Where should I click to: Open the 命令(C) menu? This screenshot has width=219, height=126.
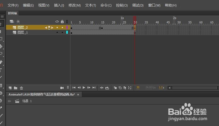(x=106, y=5)
